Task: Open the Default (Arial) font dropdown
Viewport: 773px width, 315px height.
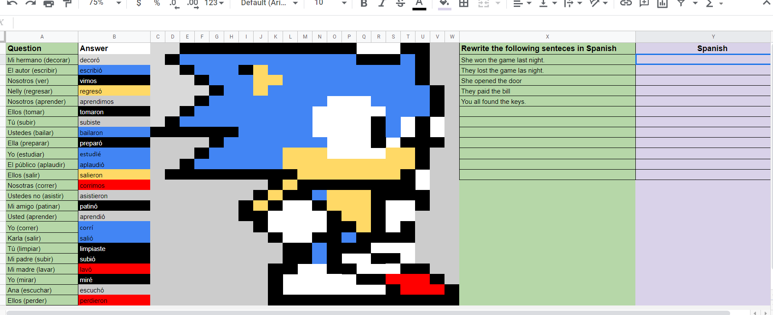Action: pos(269,3)
